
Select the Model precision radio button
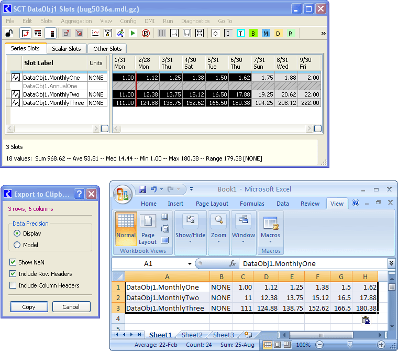coord(17,244)
